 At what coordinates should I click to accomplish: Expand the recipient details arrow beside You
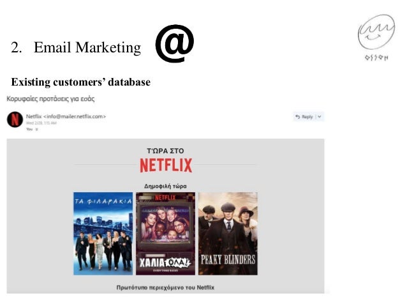click(x=36, y=129)
